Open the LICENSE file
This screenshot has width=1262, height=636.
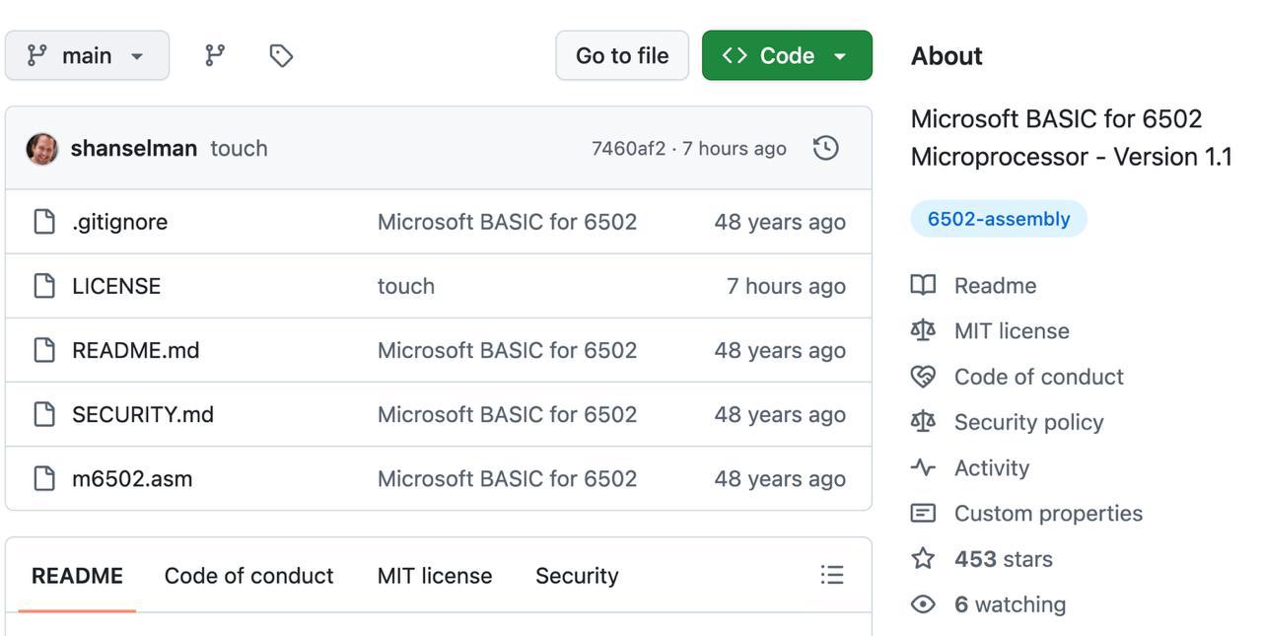[116, 286]
